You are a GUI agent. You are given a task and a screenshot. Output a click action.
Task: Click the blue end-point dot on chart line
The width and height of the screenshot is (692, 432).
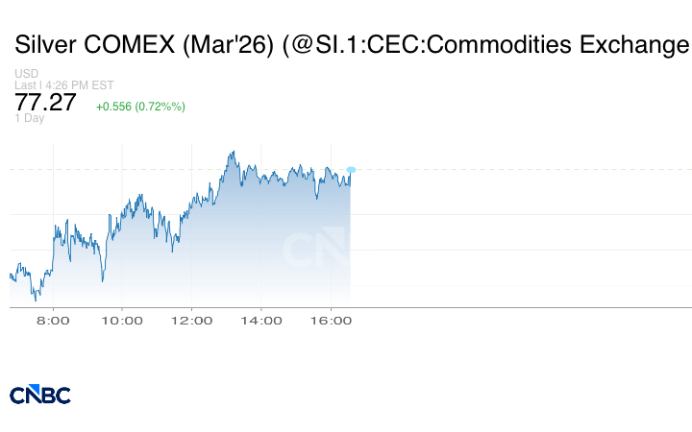click(351, 170)
